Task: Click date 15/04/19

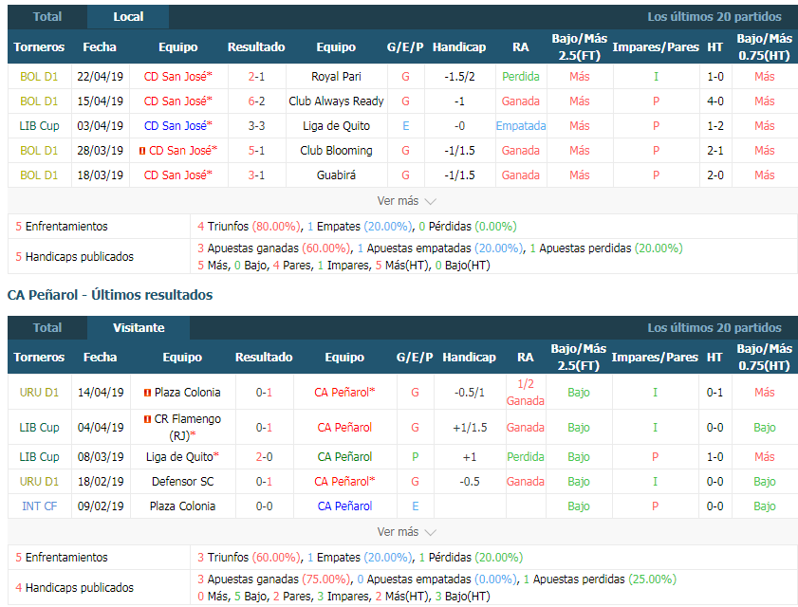Action: [x=101, y=101]
